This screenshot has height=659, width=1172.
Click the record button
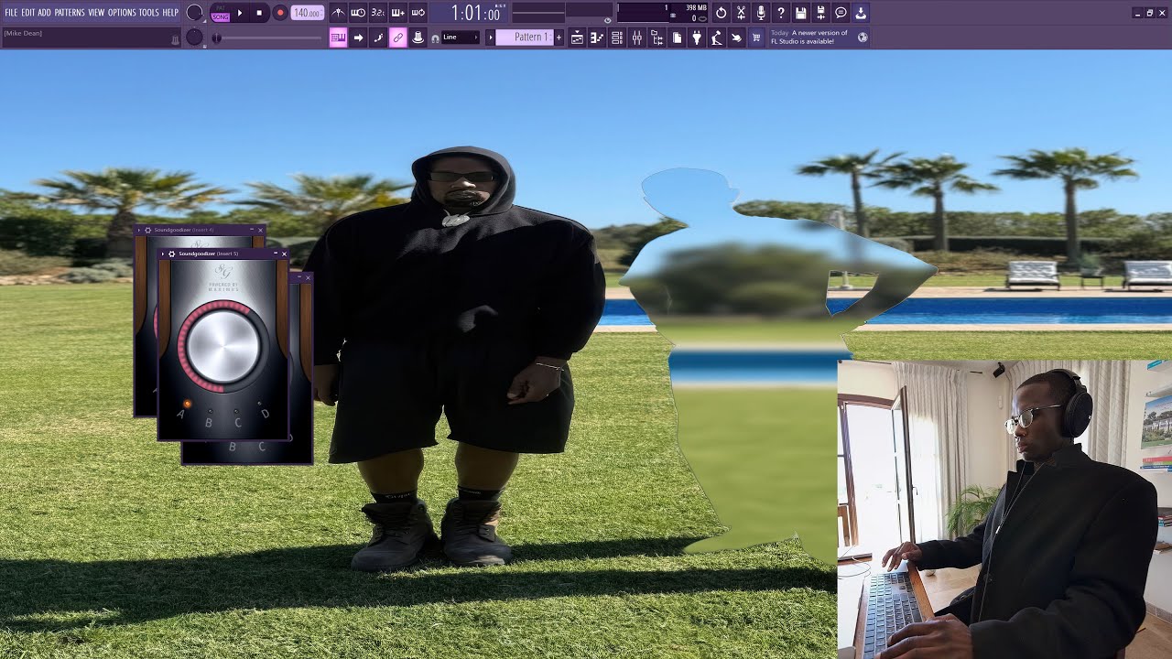pos(280,13)
